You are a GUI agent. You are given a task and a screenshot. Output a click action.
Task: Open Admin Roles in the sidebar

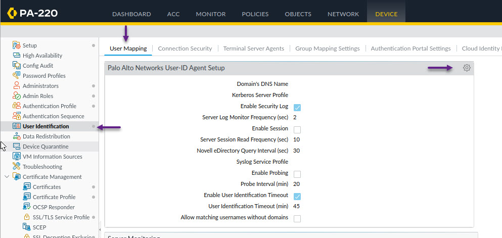pyautogui.click(x=38, y=96)
